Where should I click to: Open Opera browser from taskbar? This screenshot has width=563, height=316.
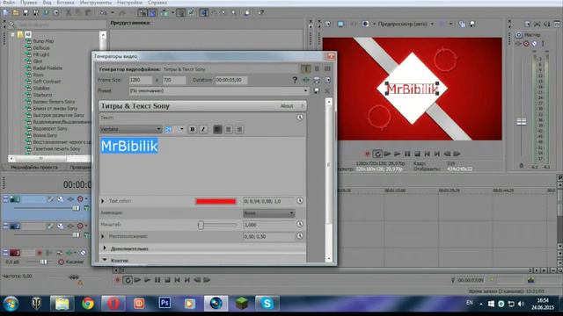(113, 304)
